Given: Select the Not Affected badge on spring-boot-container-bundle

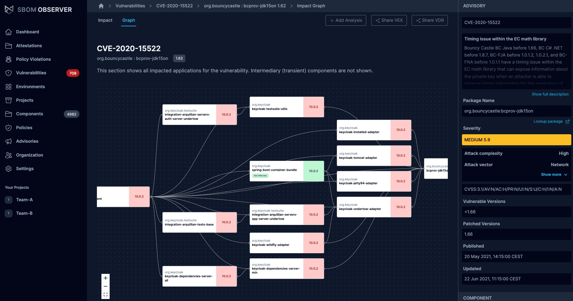Looking at the screenshot, I should [x=260, y=176].
